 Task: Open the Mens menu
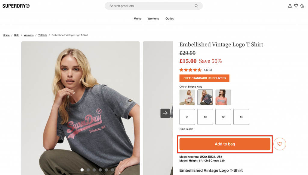coord(137,19)
